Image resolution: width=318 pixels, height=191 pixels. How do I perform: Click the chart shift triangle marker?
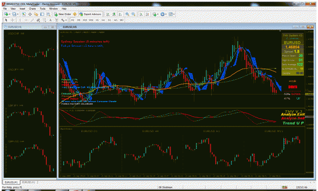280,31
